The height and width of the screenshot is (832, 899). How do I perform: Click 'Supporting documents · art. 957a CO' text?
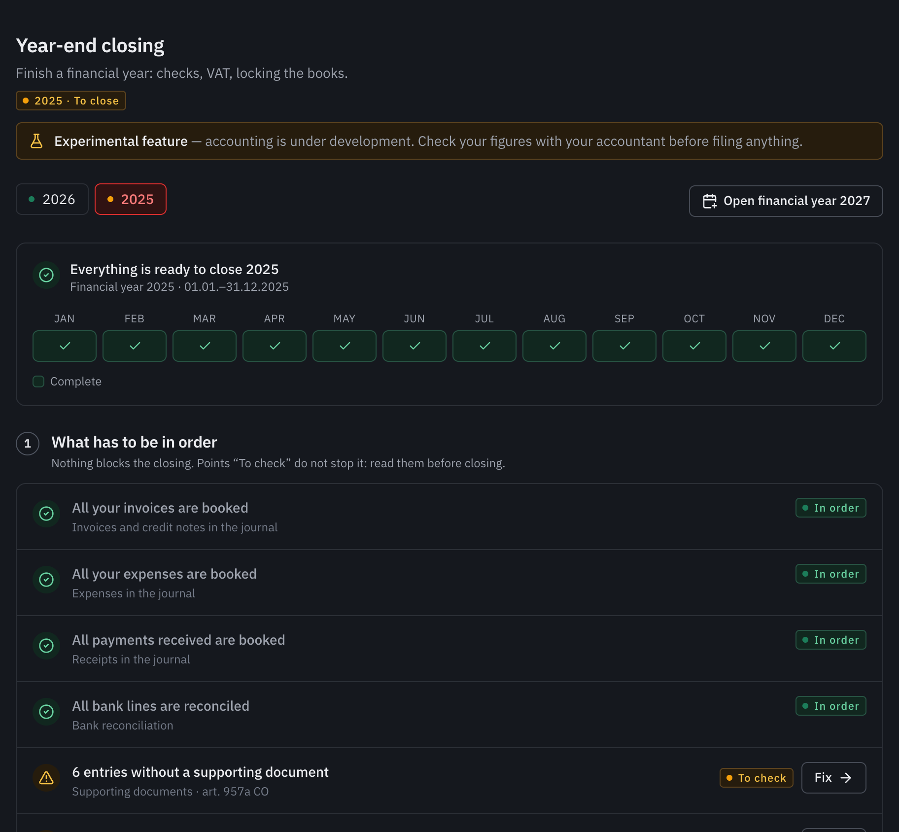coord(171,792)
